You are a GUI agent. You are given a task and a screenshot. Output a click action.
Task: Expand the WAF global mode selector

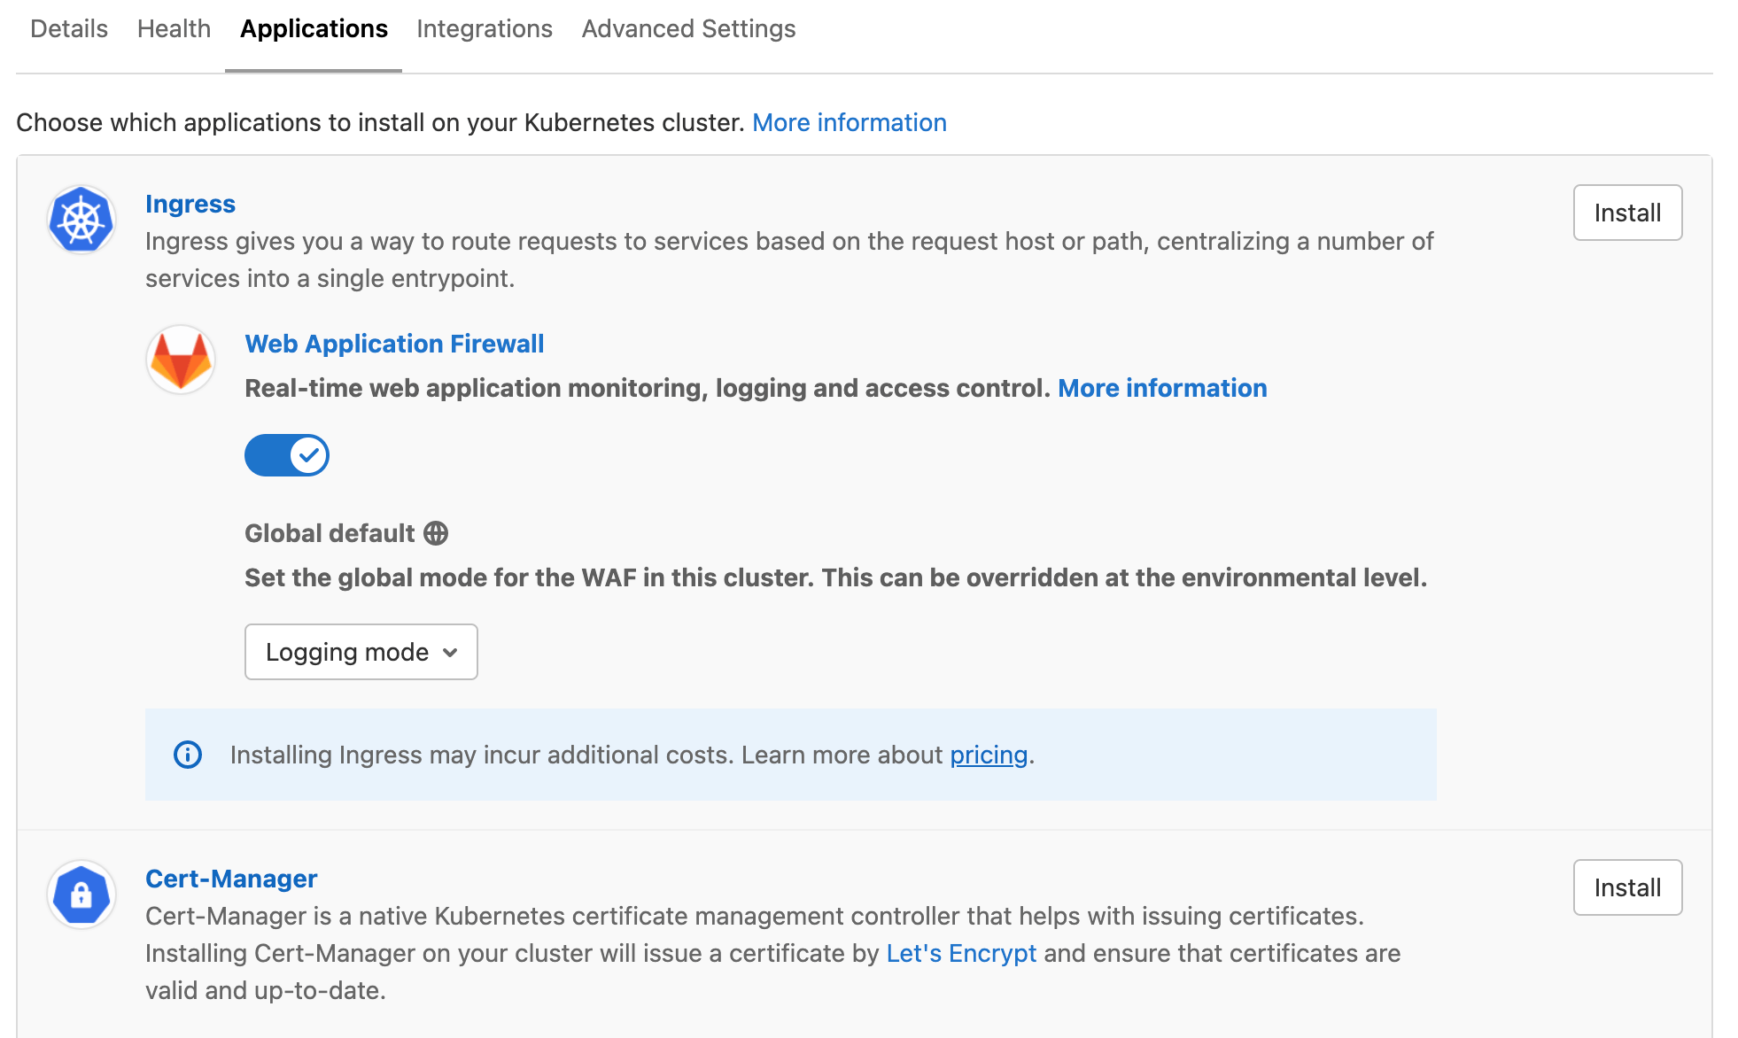click(361, 652)
